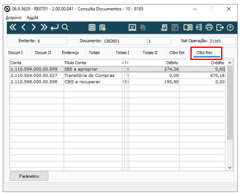Click the greyed-out stacked pages icon

(143, 27)
